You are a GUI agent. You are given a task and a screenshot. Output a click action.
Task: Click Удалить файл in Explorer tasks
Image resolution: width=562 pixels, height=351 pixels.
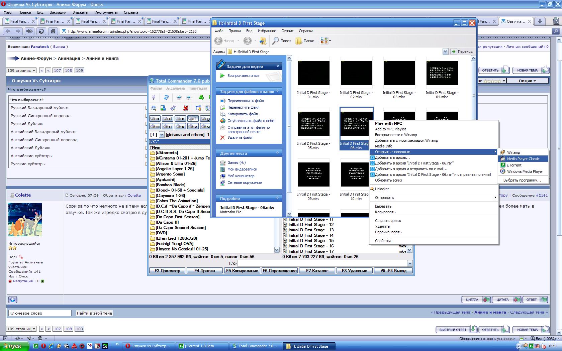pyautogui.click(x=240, y=137)
